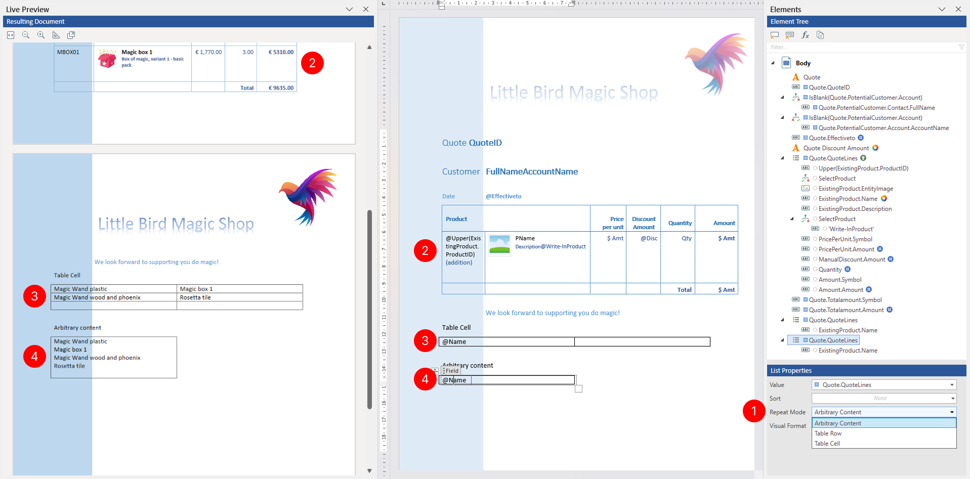Screen dimensions: 970x479
Task: Select PricePerUnit.Symbol tree node
Action: [x=845, y=239]
